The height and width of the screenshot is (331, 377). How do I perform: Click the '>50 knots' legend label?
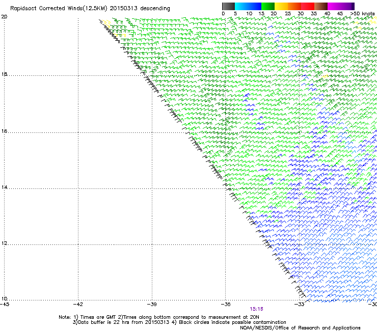pos(362,14)
